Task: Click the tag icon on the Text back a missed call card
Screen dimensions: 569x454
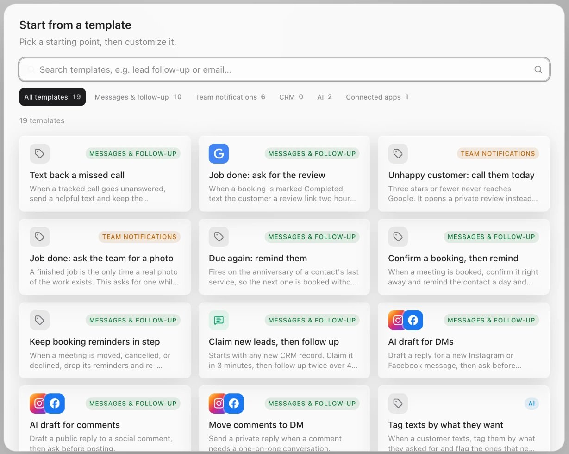Action: pos(40,153)
